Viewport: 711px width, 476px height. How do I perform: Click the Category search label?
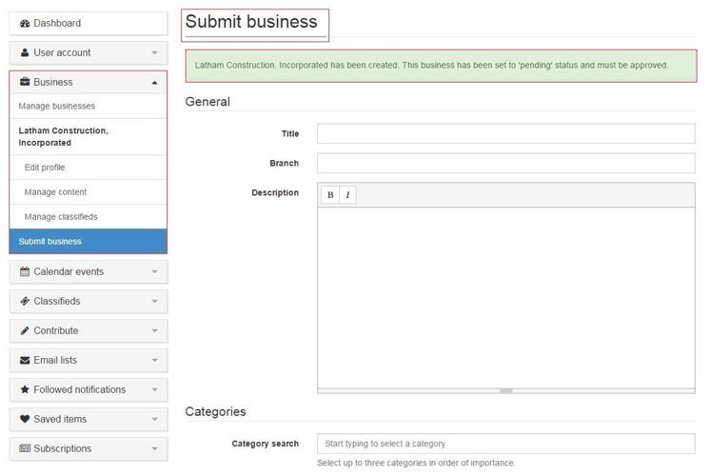pyautogui.click(x=266, y=444)
